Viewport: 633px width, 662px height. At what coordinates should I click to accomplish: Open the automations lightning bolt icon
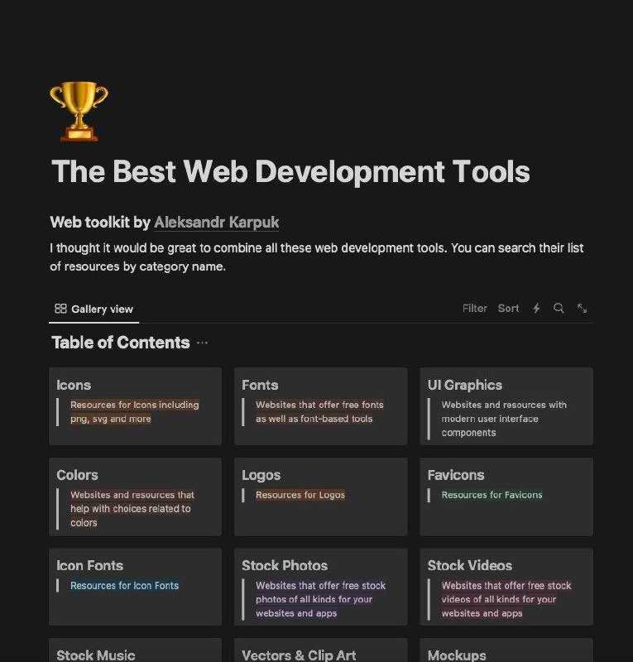(x=536, y=308)
